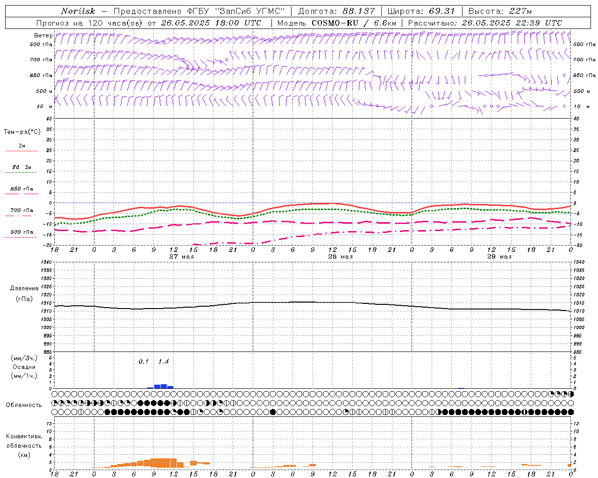Click the computed time "Рассчитано: 26.05.2025 22:39 UTC"
598x478 pixels.
pyautogui.click(x=485, y=23)
